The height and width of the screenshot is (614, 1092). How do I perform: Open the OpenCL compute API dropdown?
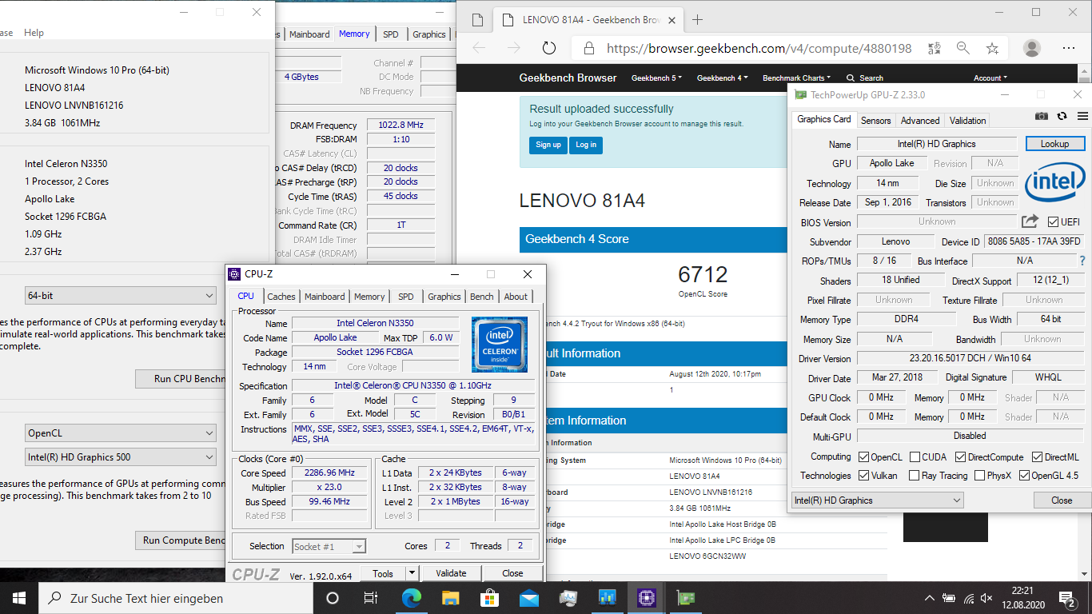[x=120, y=433]
